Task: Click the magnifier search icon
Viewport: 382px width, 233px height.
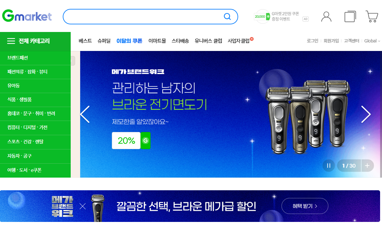Action: pos(227,16)
